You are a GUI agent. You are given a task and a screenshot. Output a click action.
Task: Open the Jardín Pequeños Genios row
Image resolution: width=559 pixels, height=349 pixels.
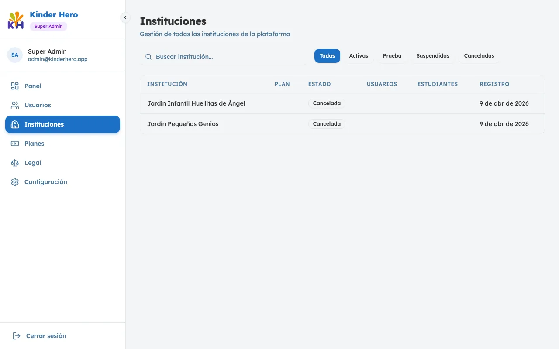click(183, 124)
